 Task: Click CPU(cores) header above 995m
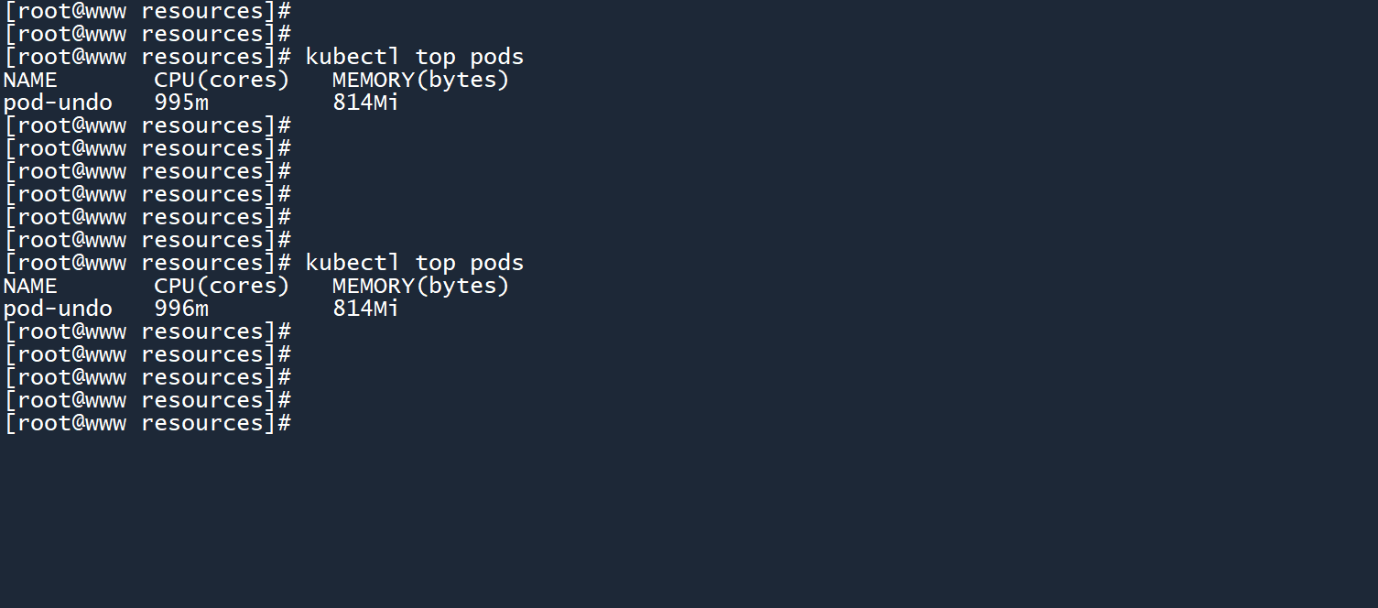222,80
